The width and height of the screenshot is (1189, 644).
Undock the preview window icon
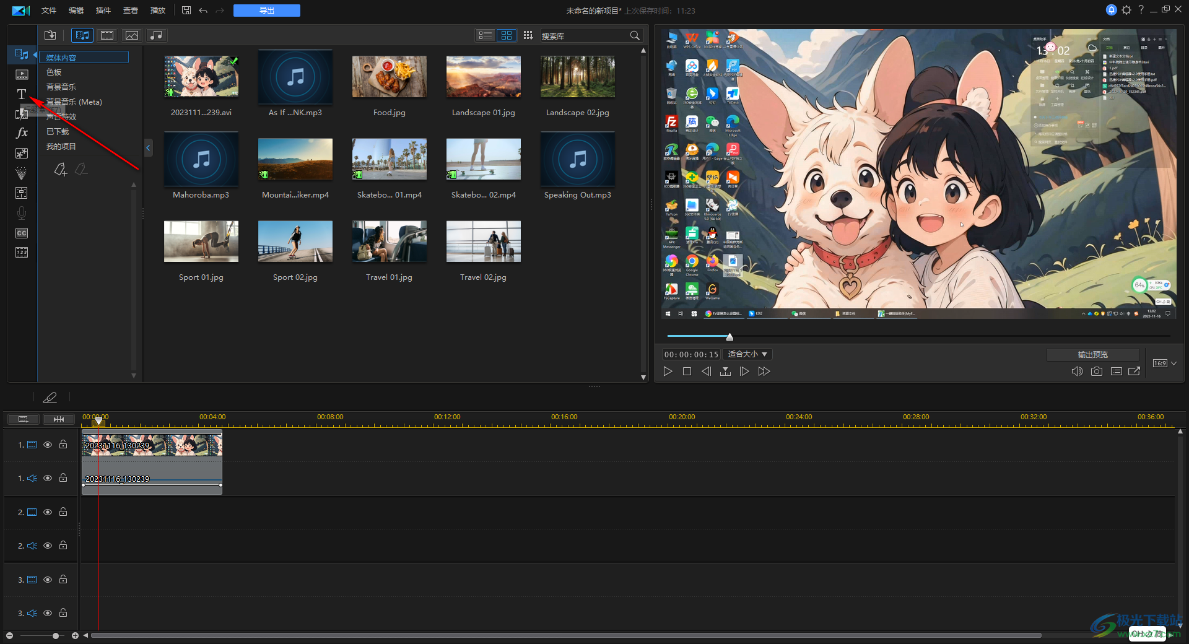pos(1135,372)
